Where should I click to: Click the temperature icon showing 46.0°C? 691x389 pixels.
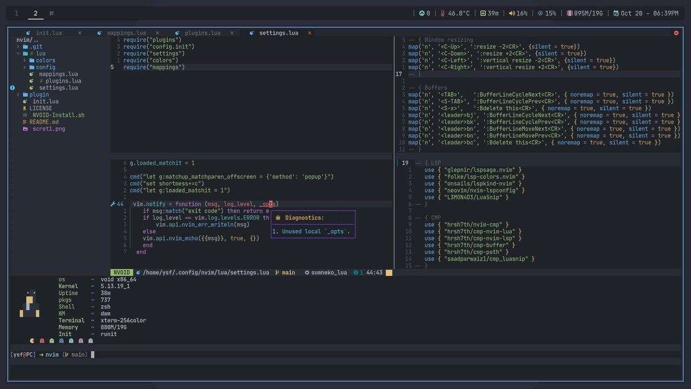pos(443,13)
